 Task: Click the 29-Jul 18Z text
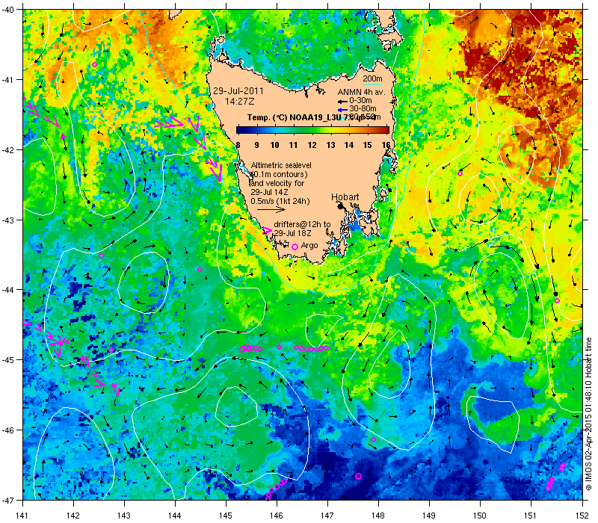pyautogui.click(x=292, y=233)
